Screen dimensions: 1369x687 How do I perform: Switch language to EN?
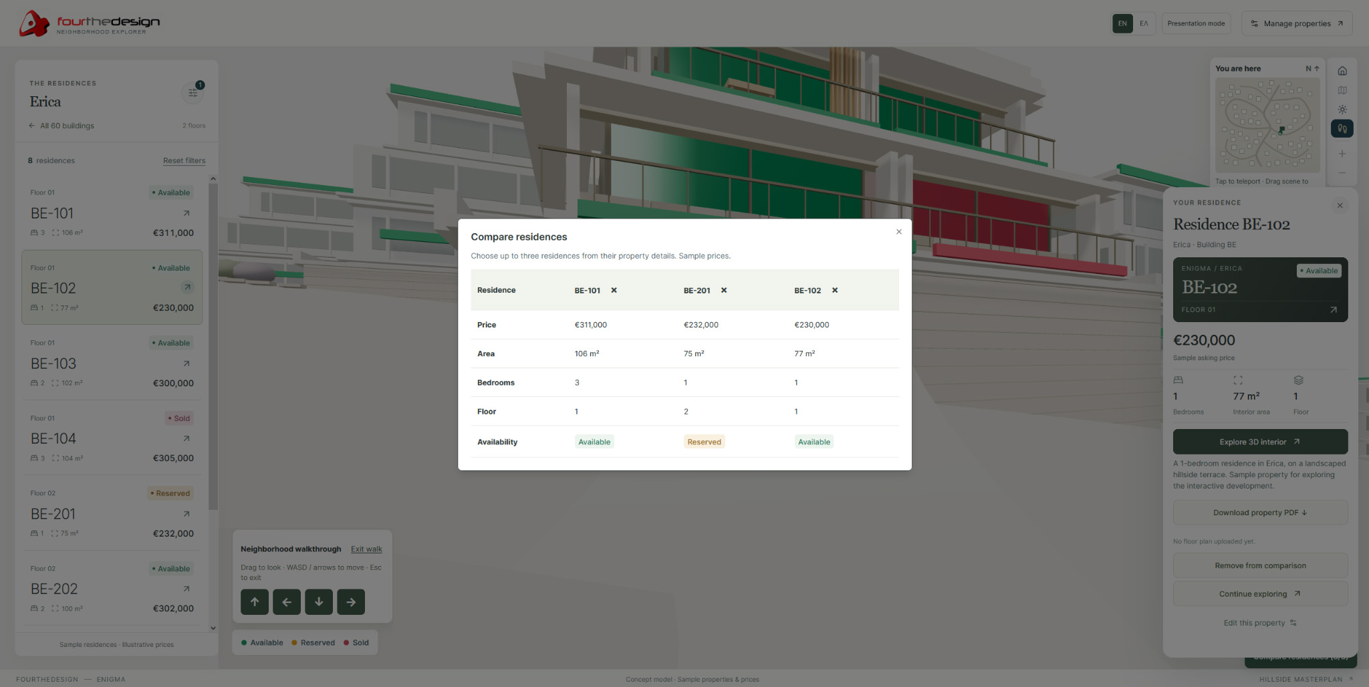[1122, 23]
